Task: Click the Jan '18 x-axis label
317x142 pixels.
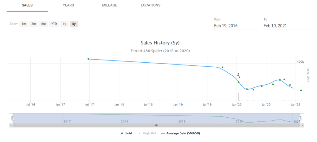Action: (119, 104)
